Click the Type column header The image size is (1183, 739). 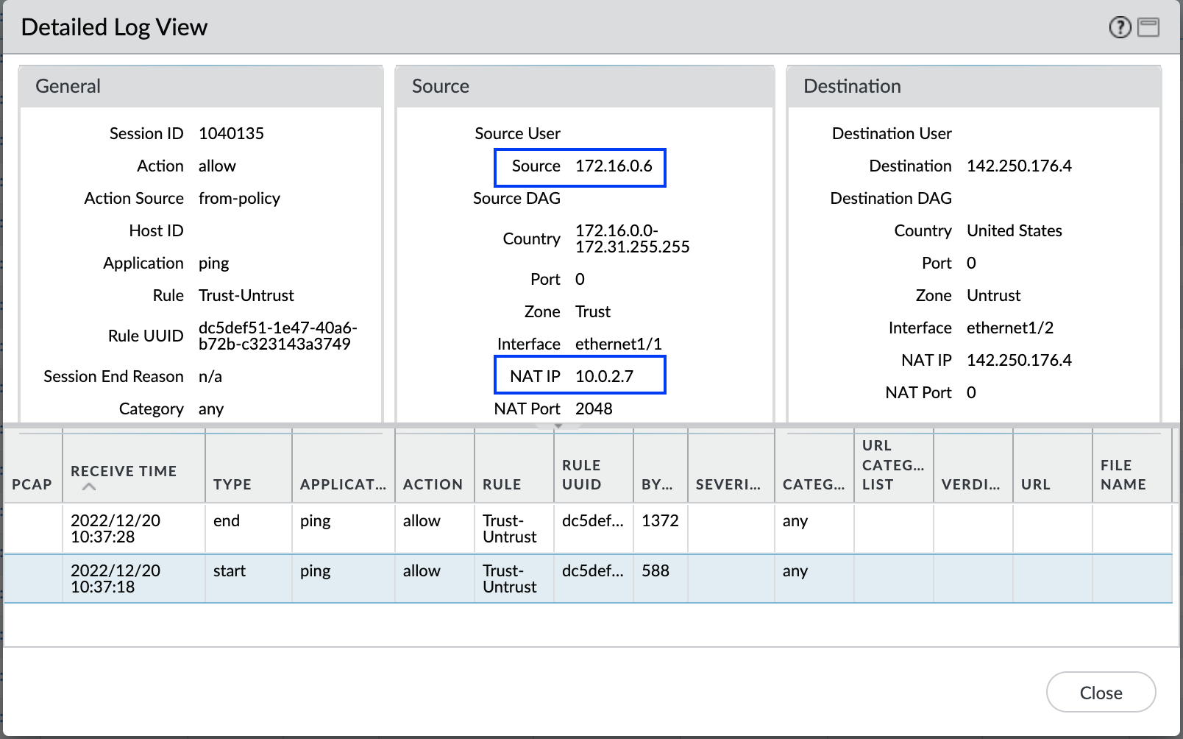point(232,484)
